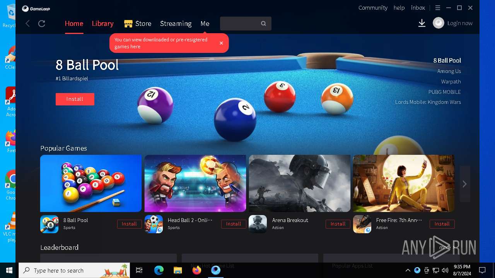Click the user avatar icon

[439, 23]
